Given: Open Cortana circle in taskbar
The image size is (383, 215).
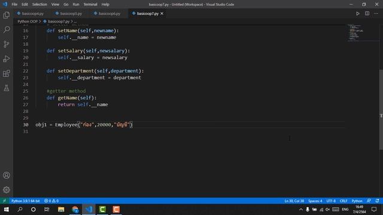Looking at the screenshot, I should coord(34,210).
